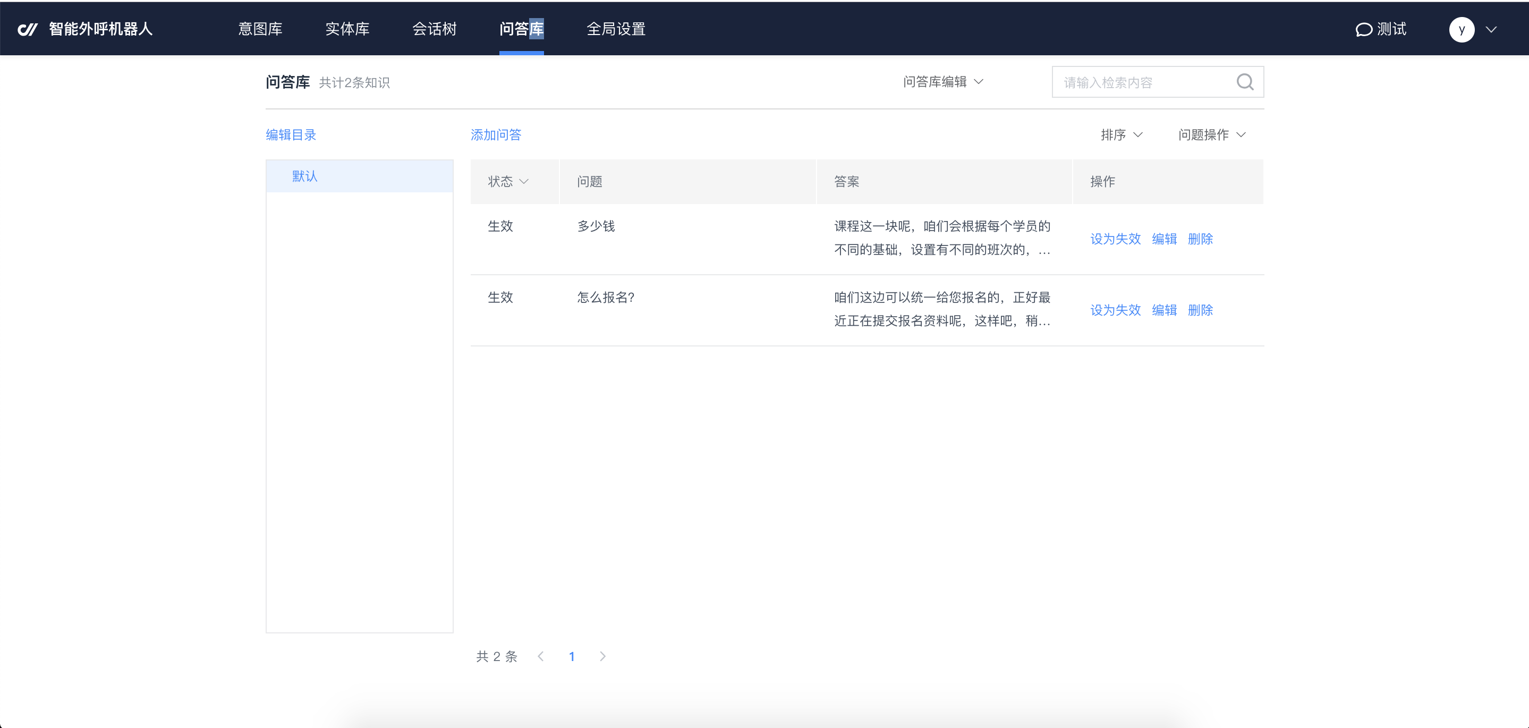The image size is (1529, 728).
Task: Open the 排序 dropdown
Action: (1121, 135)
